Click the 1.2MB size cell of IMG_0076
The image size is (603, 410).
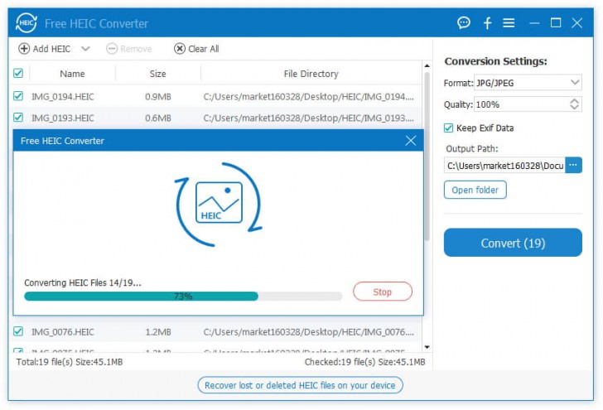coord(157,332)
